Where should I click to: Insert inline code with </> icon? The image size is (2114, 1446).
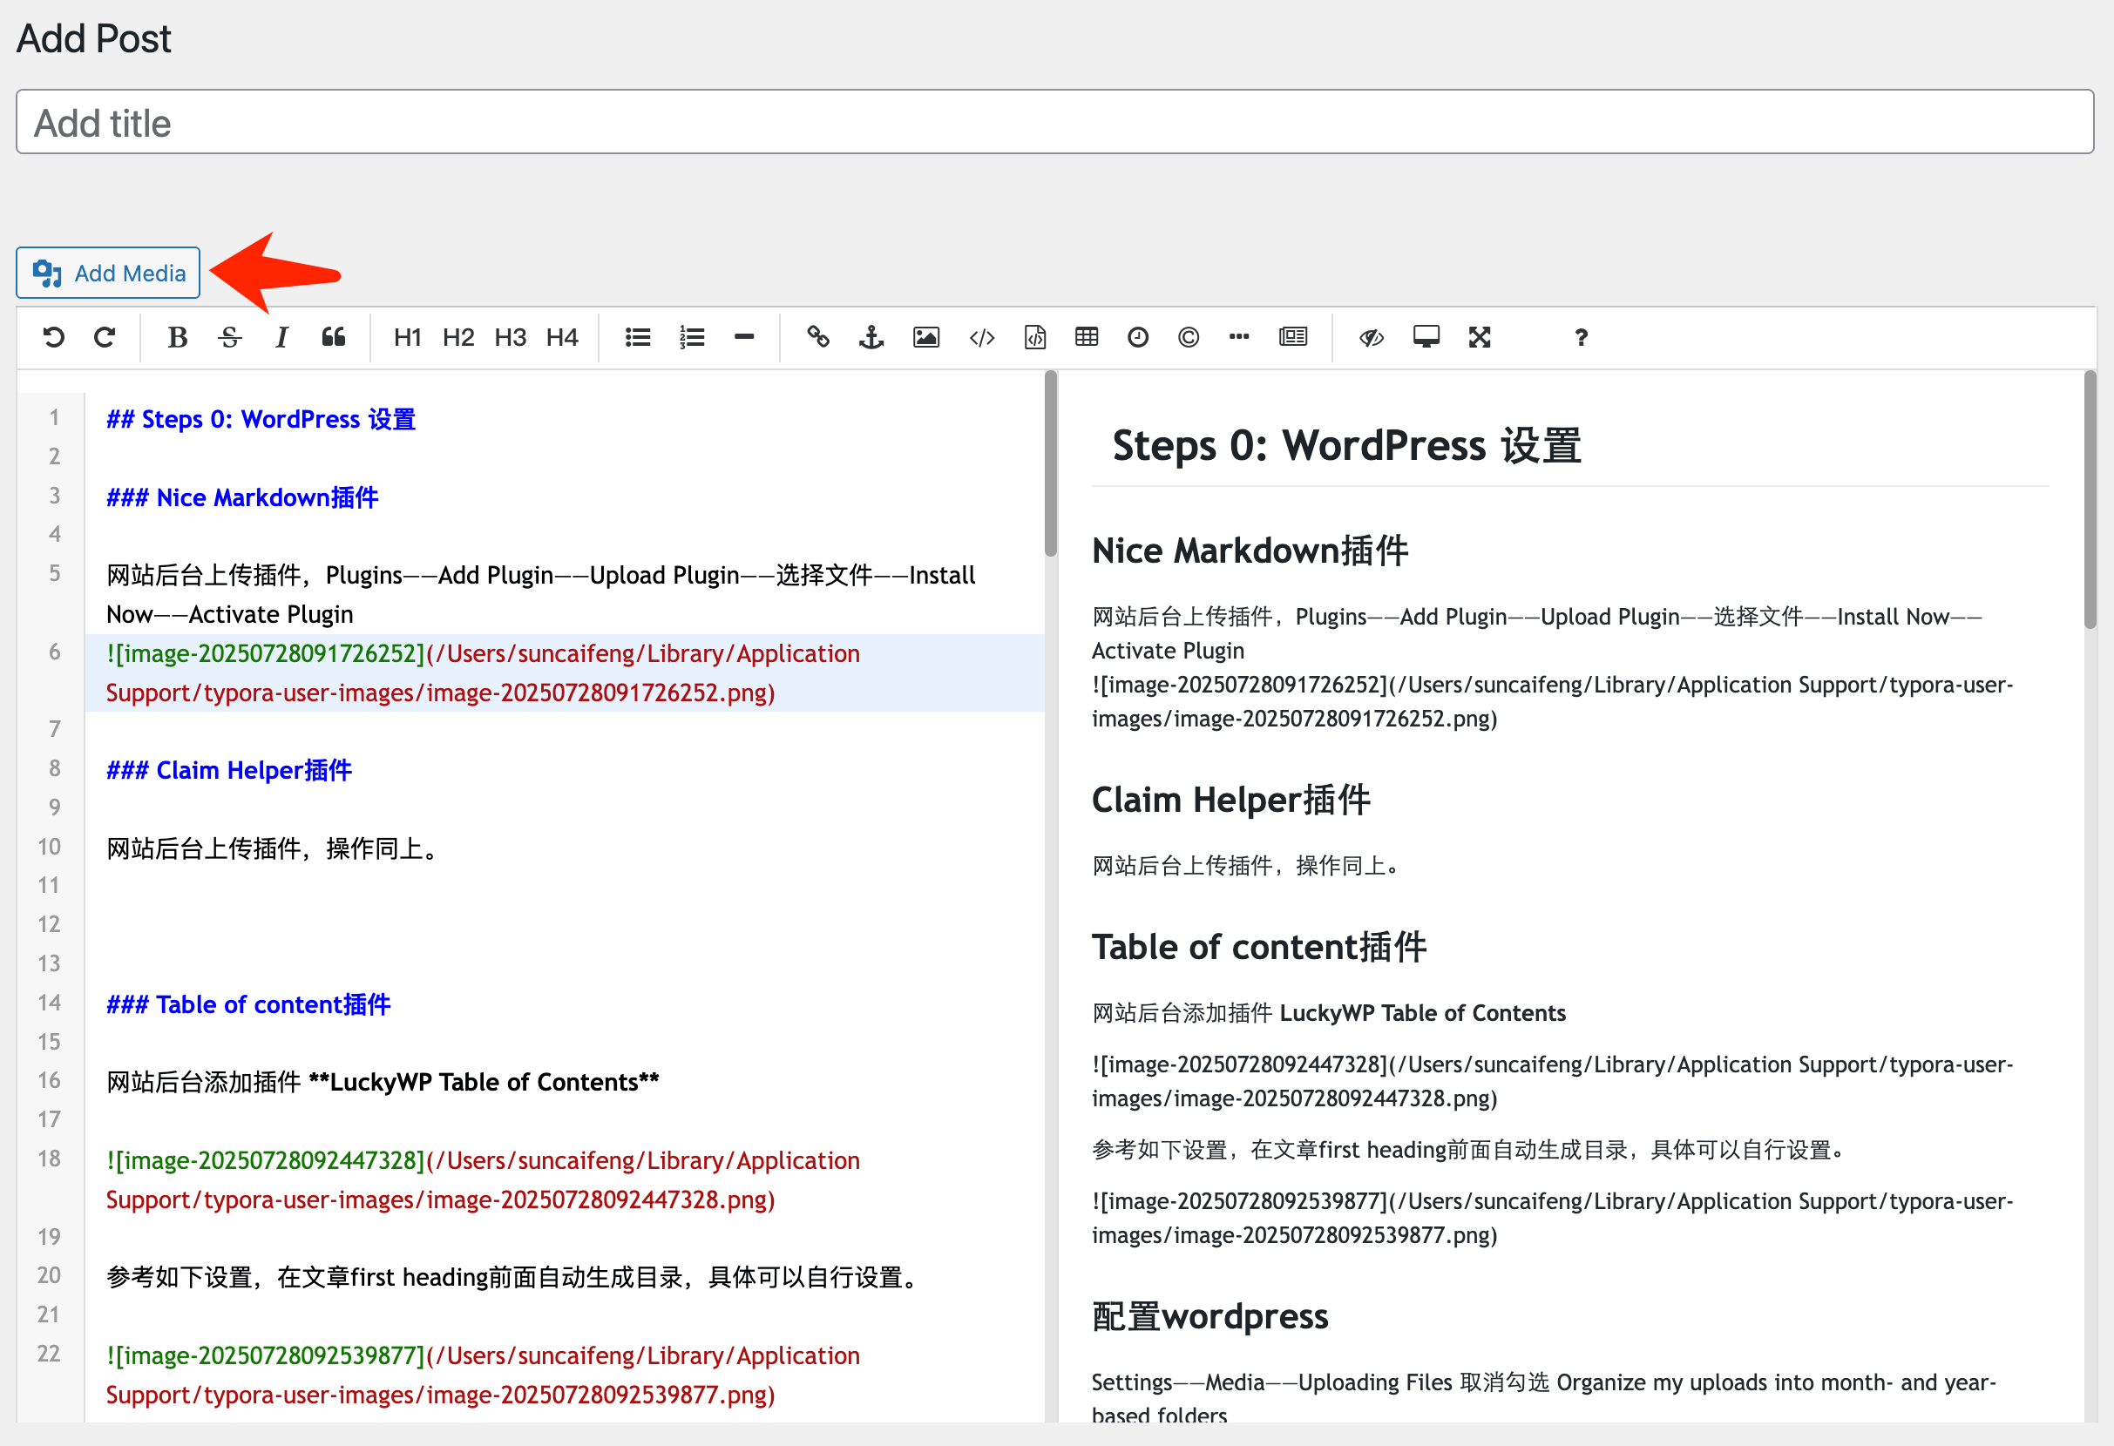pyautogui.click(x=981, y=337)
